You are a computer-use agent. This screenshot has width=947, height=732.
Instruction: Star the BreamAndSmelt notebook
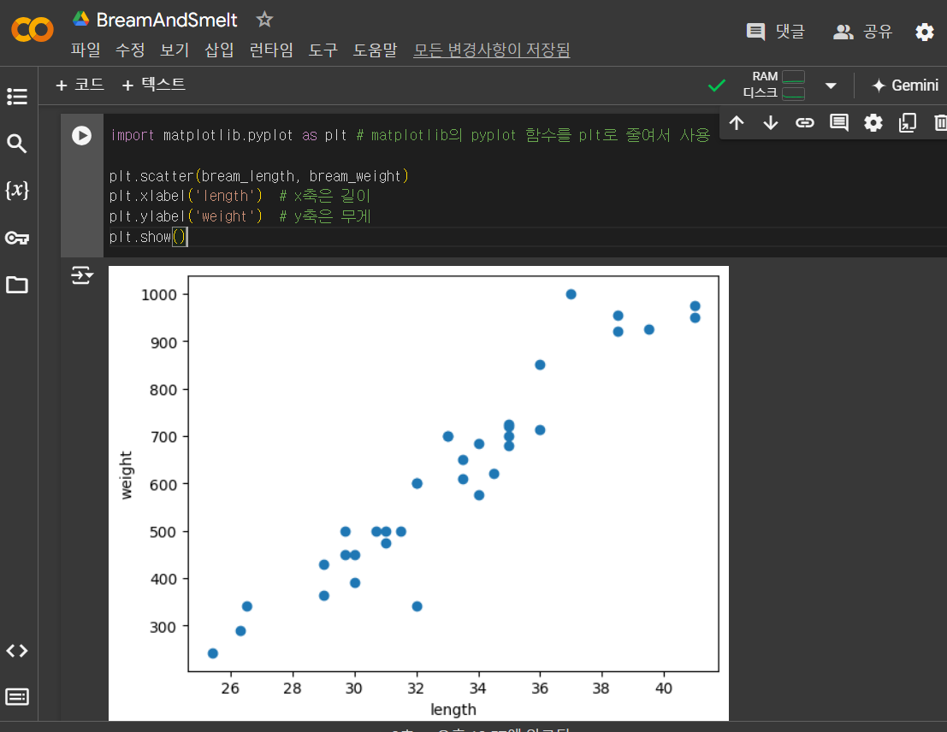(264, 20)
